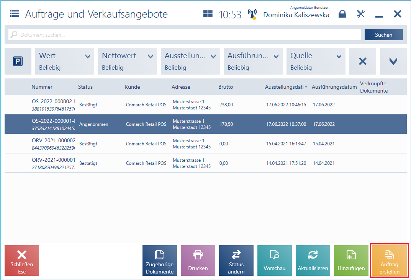Sort by Ausstellungsdatum column header
The image size is (411, 280).
pyautogui.click(x=286, y=87)
